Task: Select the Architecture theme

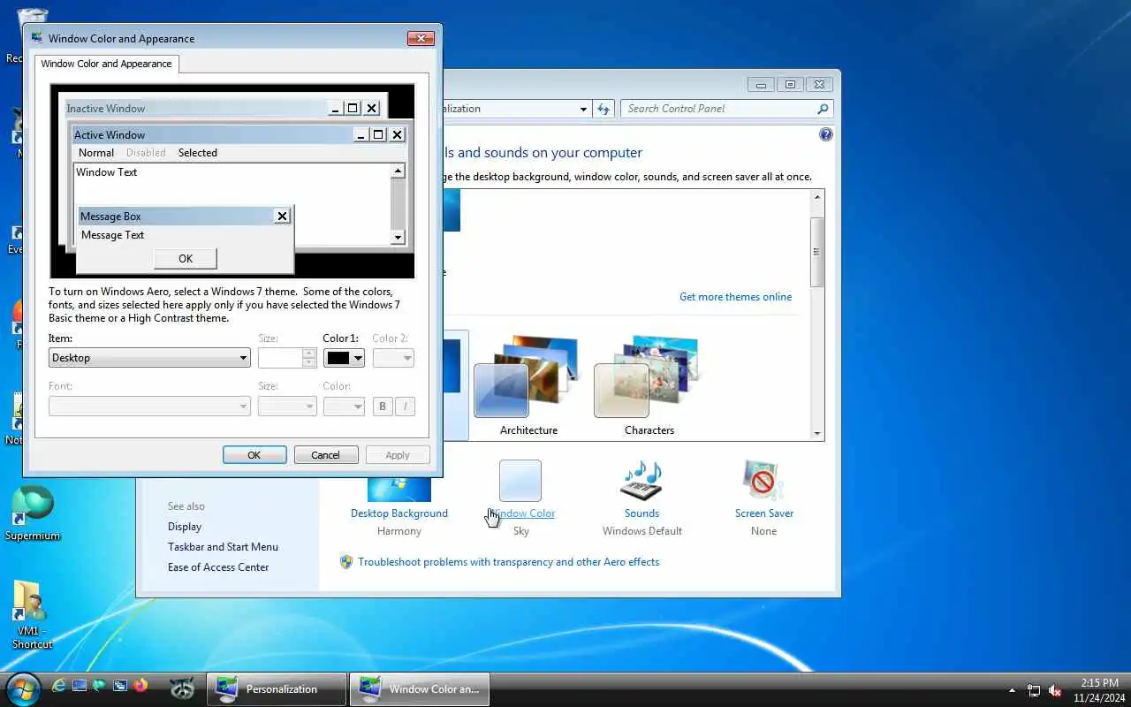Action: 528,384
